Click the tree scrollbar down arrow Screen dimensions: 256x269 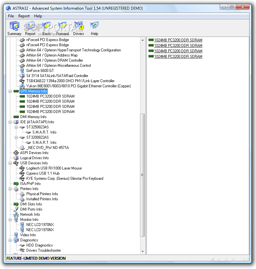coord(143,251)
